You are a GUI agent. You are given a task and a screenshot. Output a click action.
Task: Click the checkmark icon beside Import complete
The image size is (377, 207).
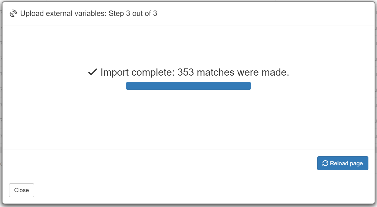92,72
